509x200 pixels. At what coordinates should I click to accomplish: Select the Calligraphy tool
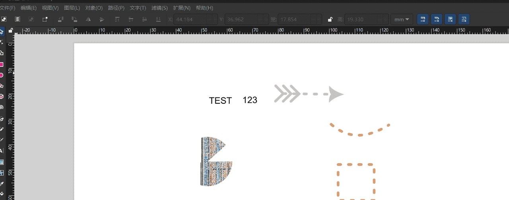click(2, 140)
